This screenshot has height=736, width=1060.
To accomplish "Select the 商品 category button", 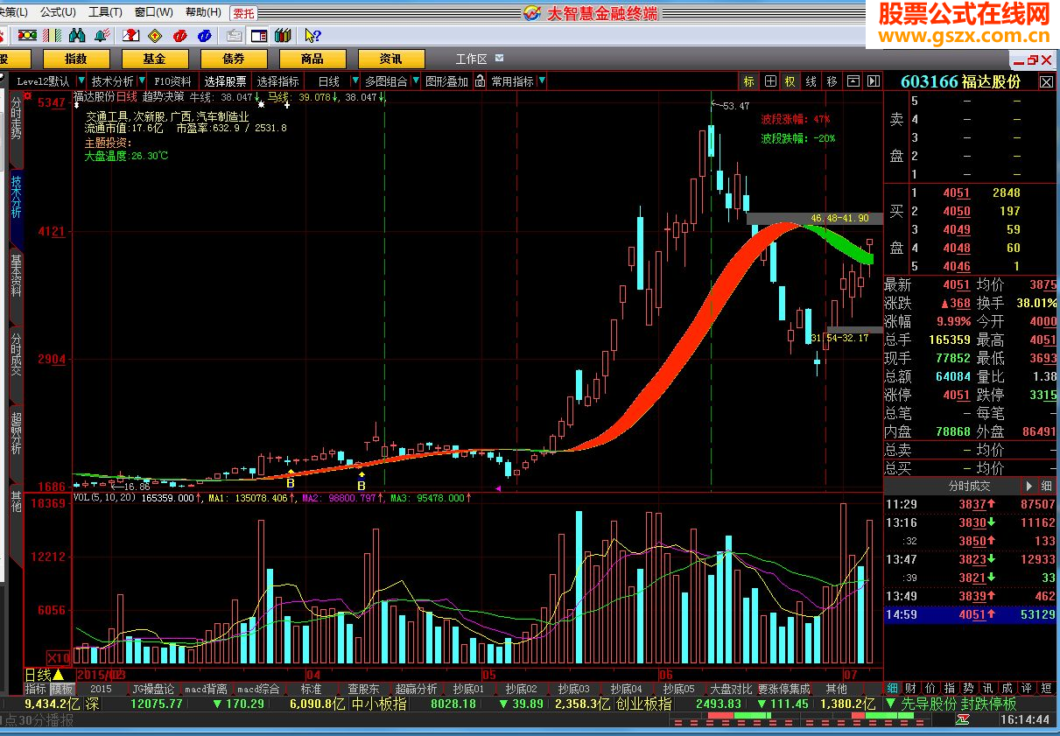I will pyautogui.click(x=312, y=59).
